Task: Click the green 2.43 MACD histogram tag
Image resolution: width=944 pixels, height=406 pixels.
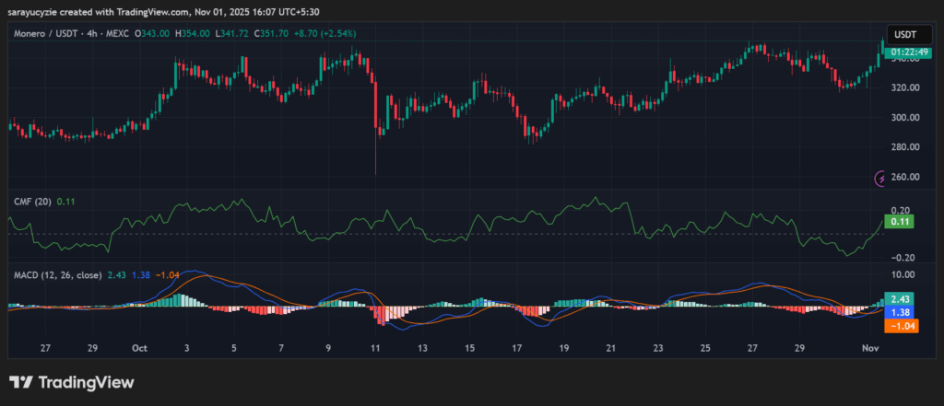Action: click(x=898, y=299)
